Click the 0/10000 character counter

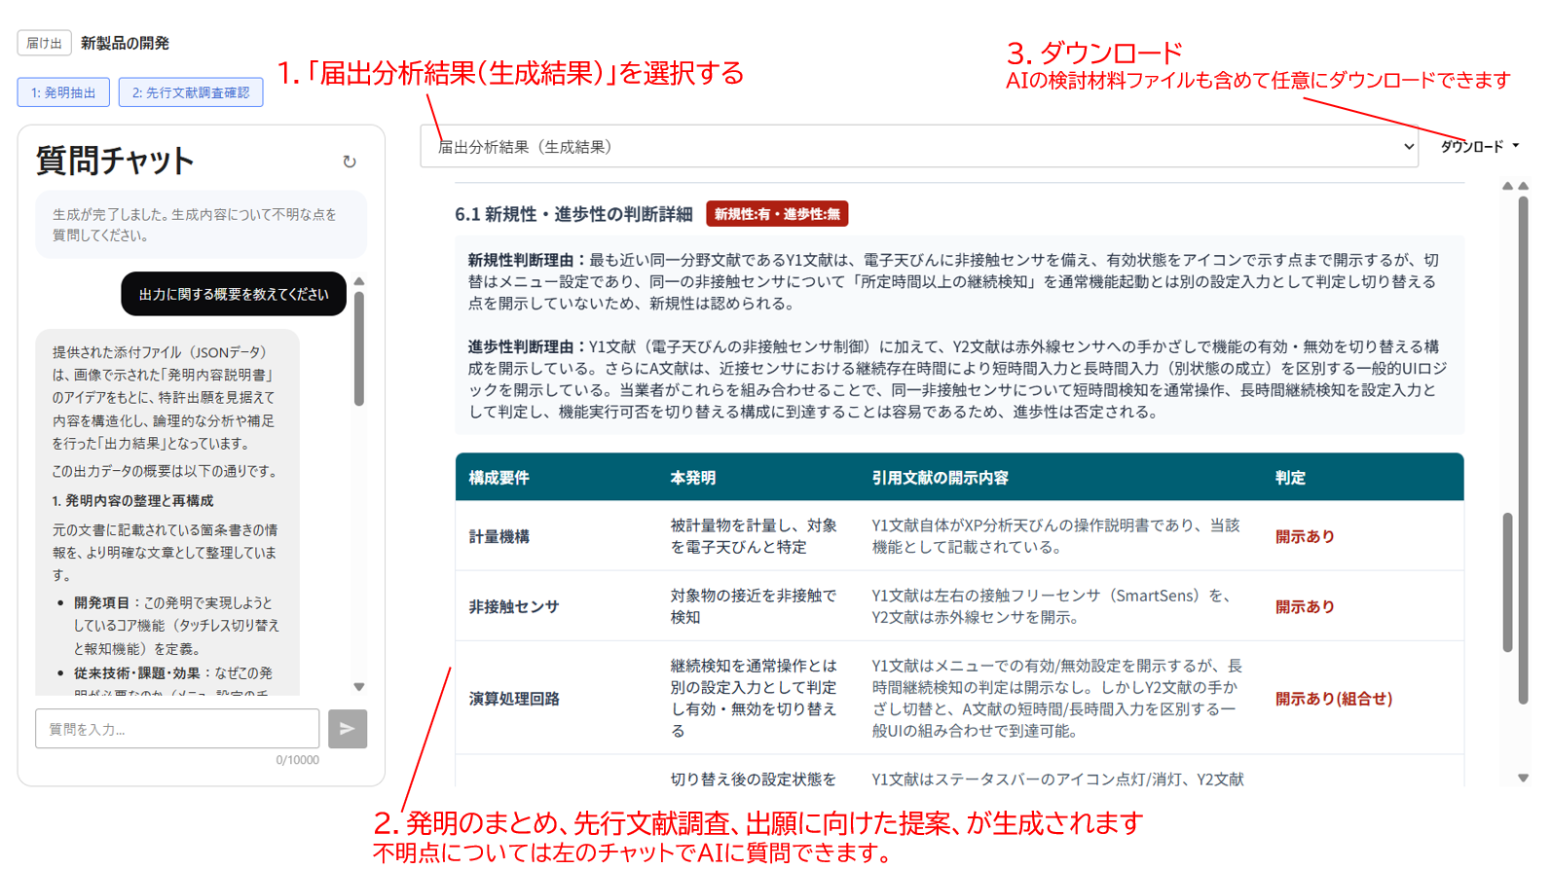click(297, 760)
